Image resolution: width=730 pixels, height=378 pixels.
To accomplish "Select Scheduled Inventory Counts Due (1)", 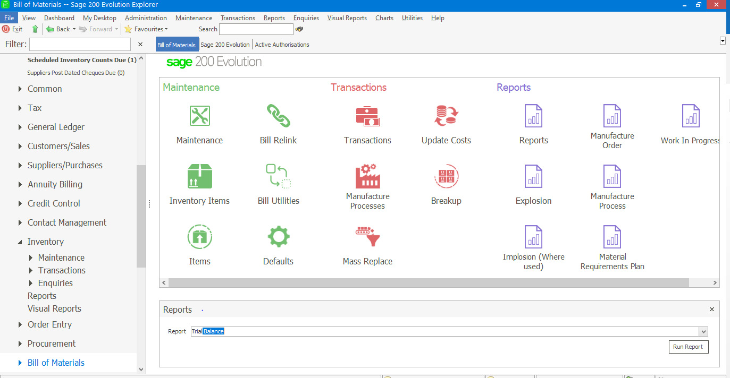I will click(x=82, y=60).
